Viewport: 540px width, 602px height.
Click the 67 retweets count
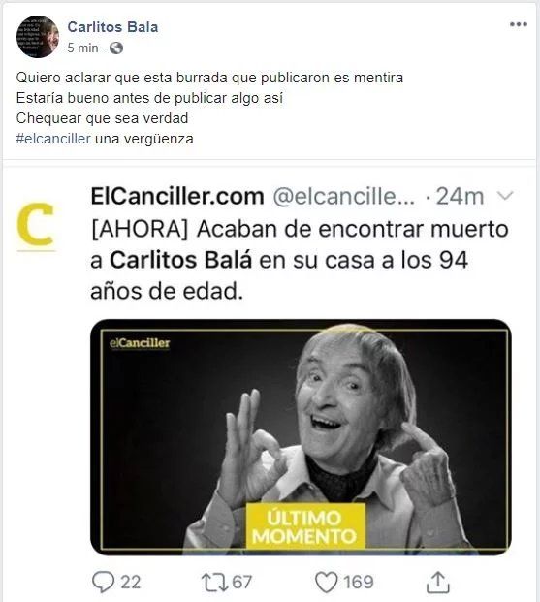click(x=241, y=582)
